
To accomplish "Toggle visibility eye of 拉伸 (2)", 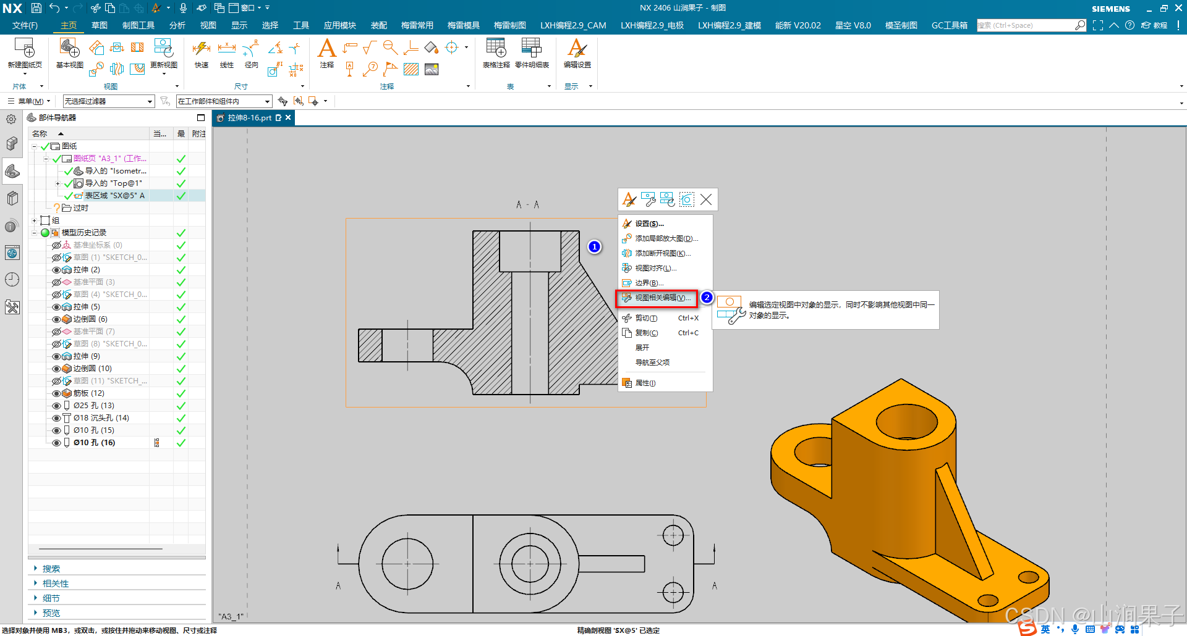I will [x=56, y=270].
